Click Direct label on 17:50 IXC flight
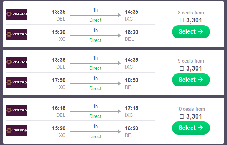Image resolution: width=227 pixels, height=145 pixels. point(95,88)
